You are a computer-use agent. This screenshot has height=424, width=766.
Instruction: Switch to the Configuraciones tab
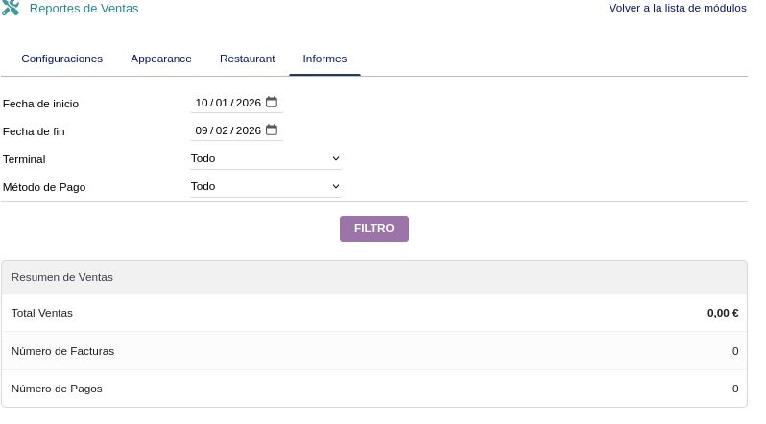point(61,59)
